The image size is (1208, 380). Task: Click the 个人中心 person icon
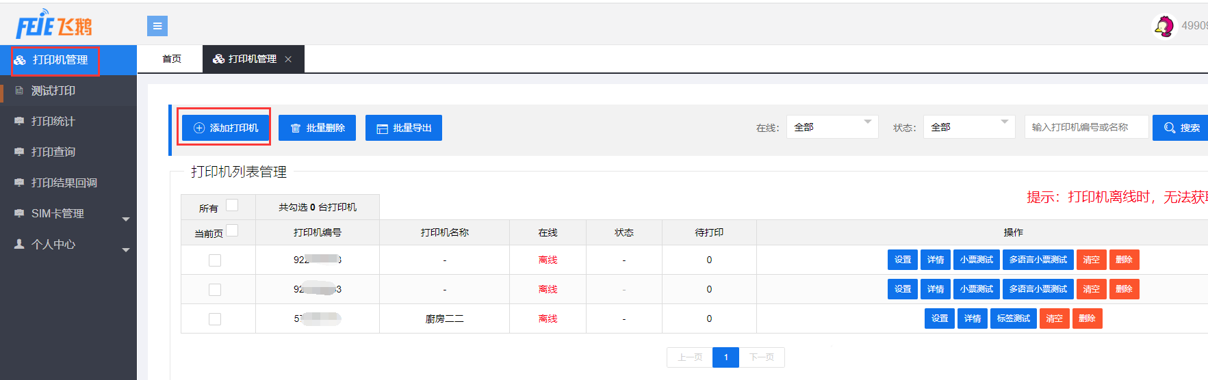[x=19, y=244]
